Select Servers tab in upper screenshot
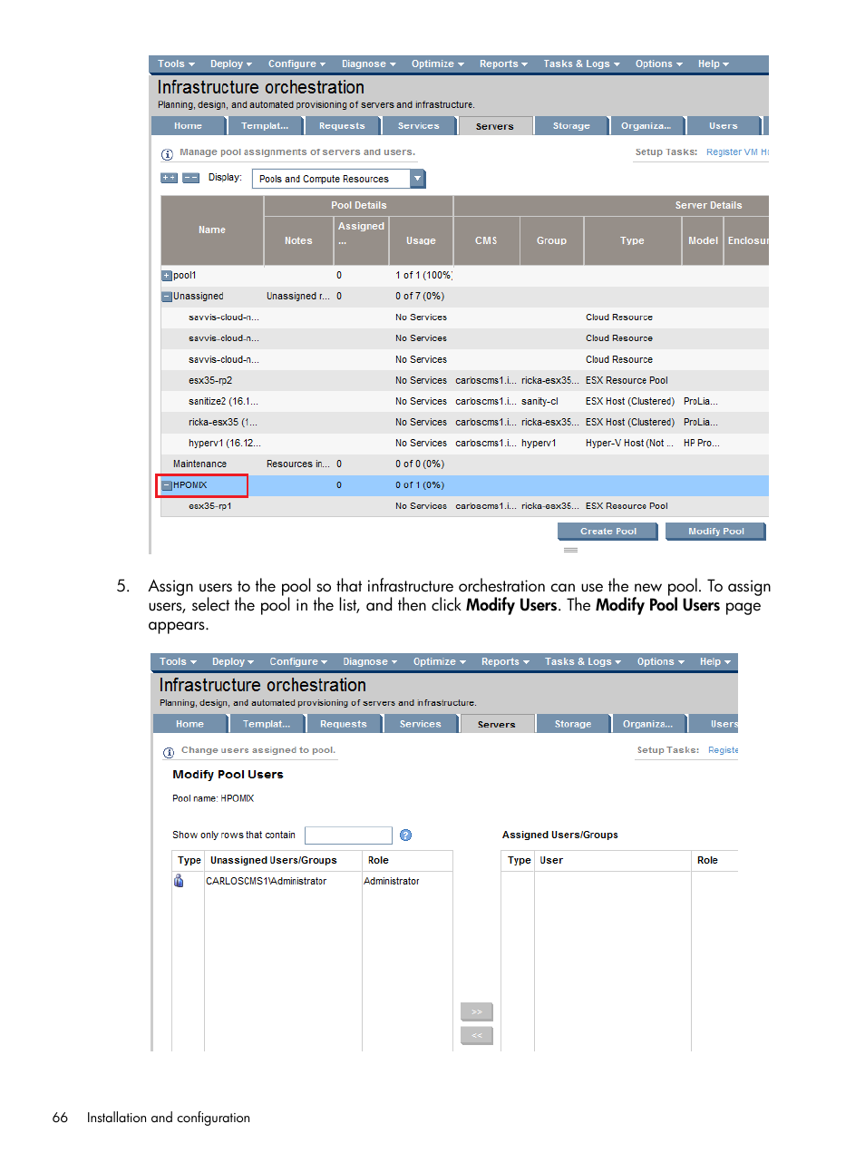 pos(495,126)
